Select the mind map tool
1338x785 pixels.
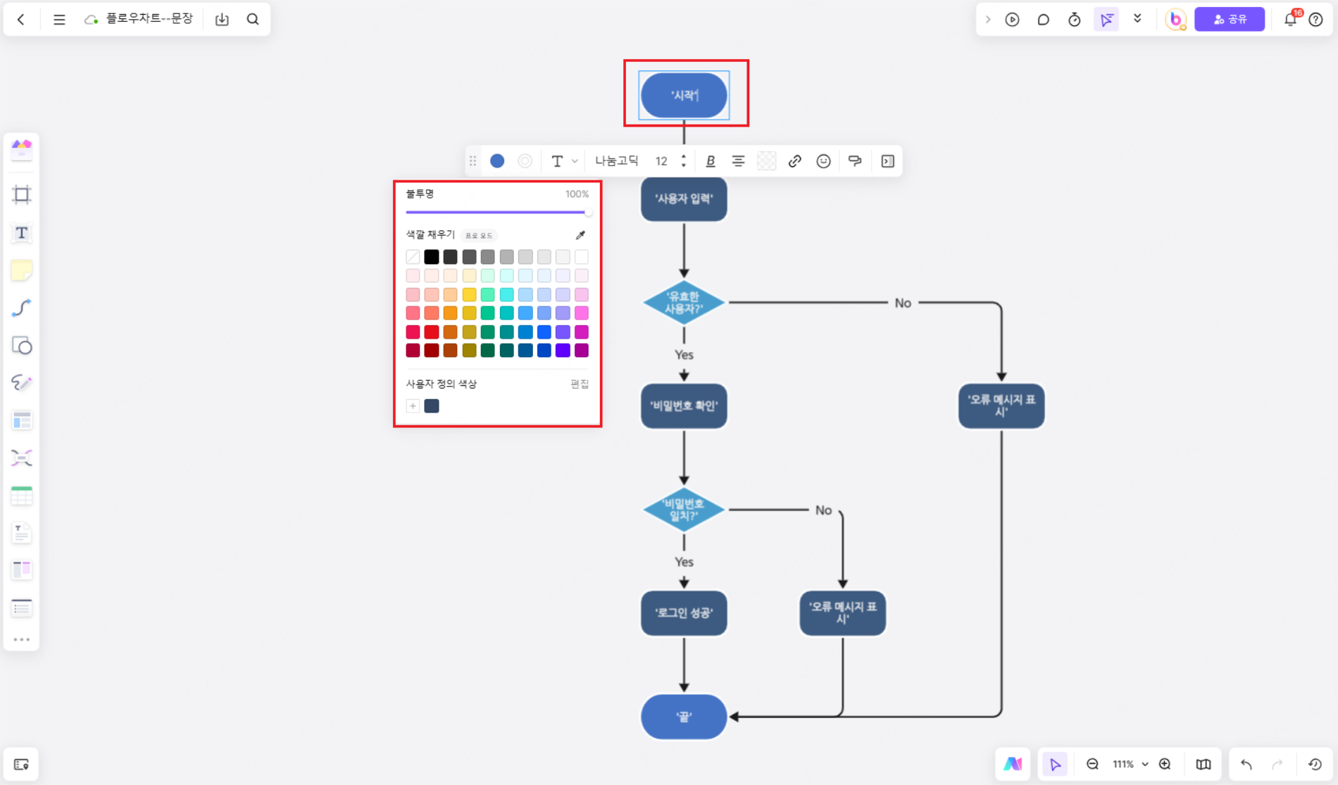pos(22,458)
